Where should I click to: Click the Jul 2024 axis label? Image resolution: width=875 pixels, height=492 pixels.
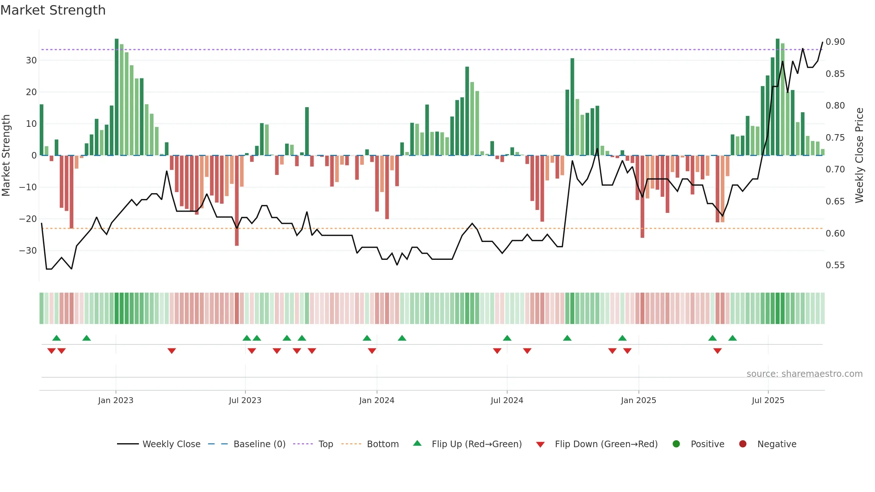(507, 400)
